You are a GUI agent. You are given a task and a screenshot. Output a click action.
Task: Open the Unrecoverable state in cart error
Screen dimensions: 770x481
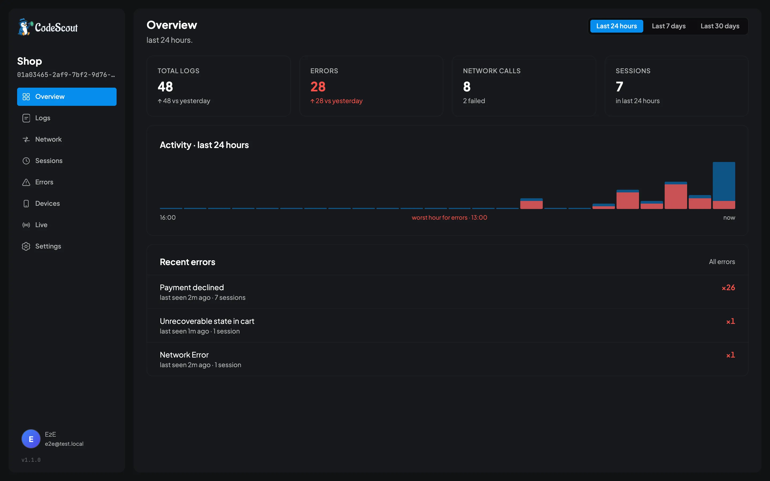coord(447,326)
